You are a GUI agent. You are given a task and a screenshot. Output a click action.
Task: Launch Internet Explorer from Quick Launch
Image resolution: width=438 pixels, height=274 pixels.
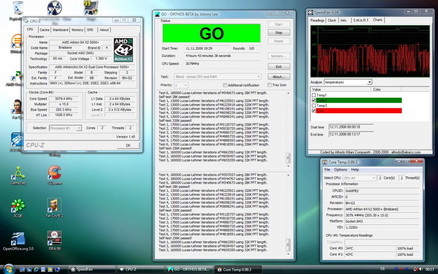[36, 269]
